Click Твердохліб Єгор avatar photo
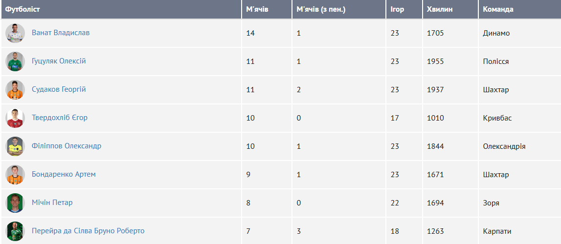 (x=15, y=118)
